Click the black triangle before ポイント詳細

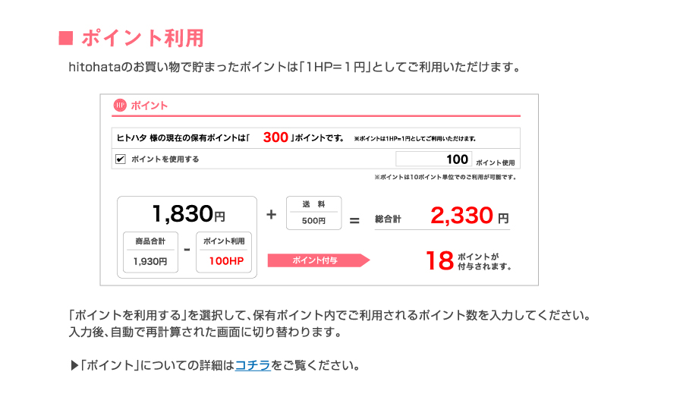pos(74,365)
